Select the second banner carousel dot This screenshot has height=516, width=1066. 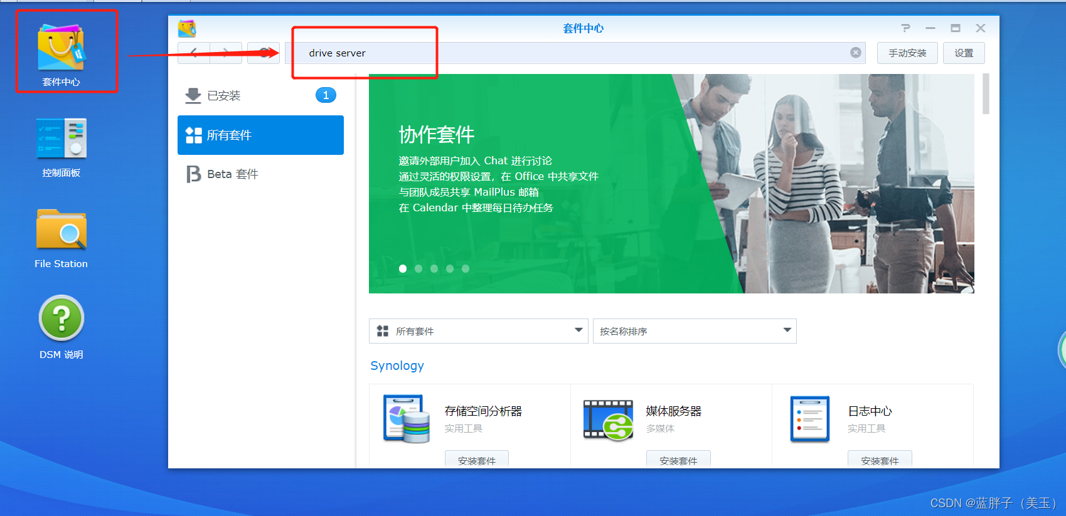pos(418,268)
